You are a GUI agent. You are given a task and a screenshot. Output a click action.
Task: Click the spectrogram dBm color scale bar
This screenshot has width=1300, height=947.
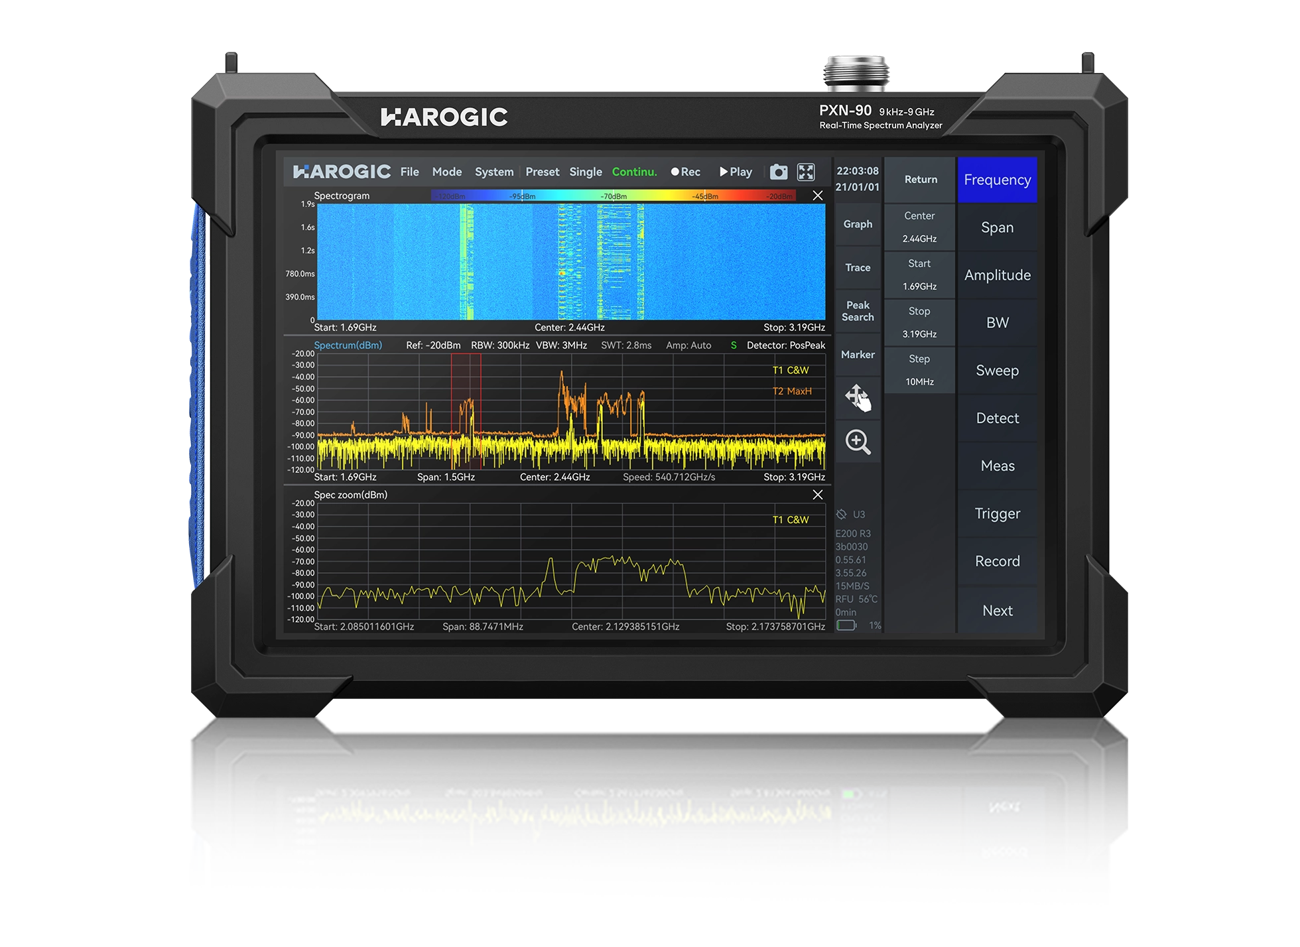point(613,196)
